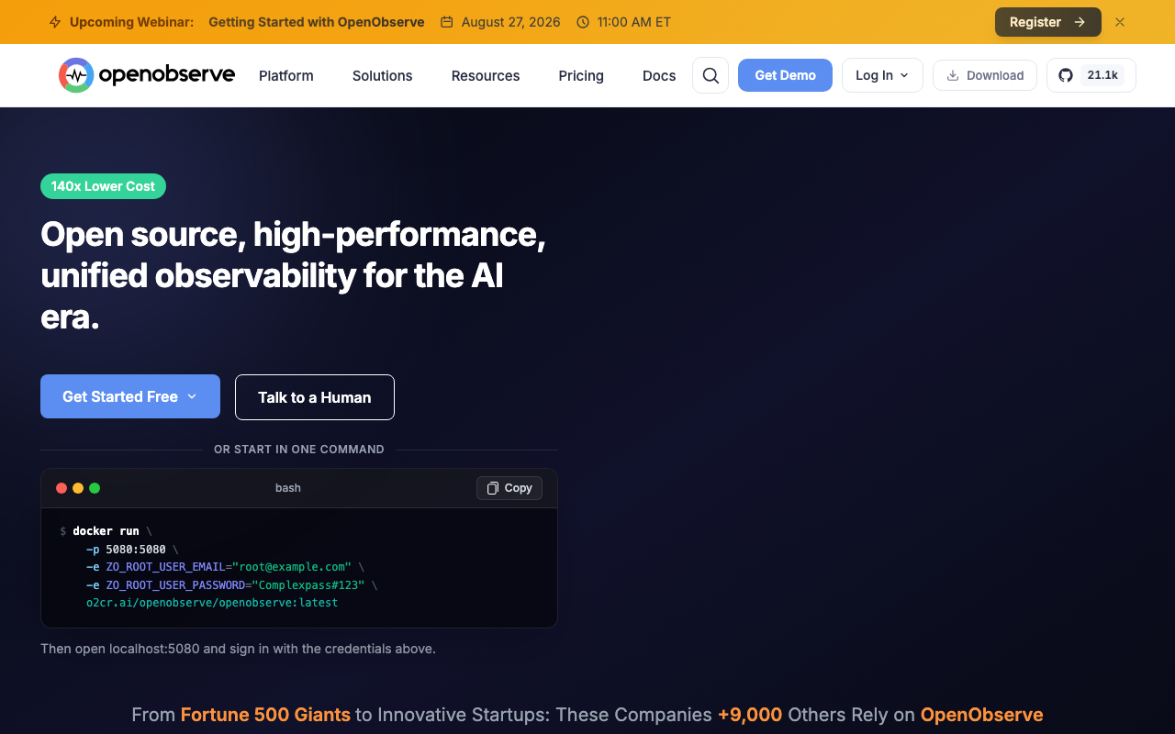Click the clock icon beside 11:00 AM

point(583,22)
